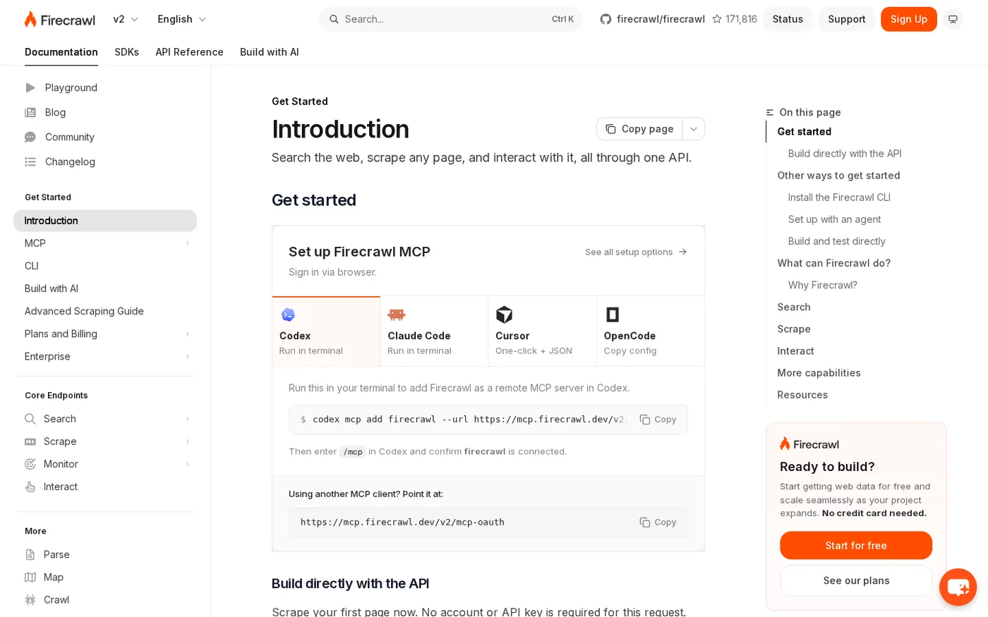Copy the mcp-oauth URL
988x617 pixels.
[x=658, y=523]
